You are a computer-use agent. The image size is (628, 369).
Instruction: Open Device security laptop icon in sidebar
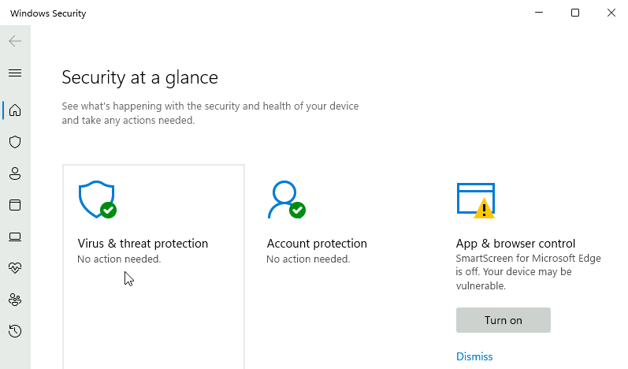point(15,237)
